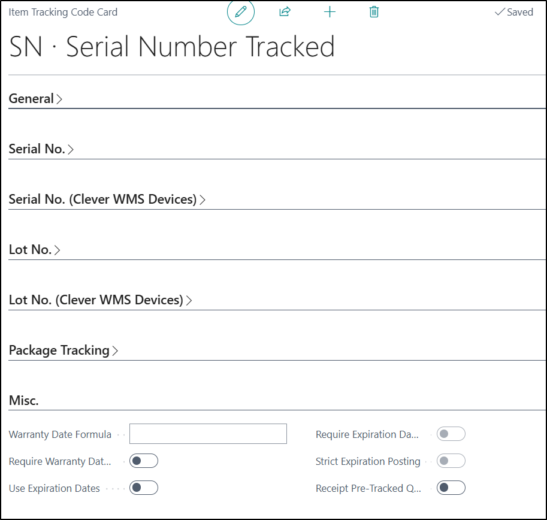Click the Warranty Date Formula input field

[x=208, y=434]
